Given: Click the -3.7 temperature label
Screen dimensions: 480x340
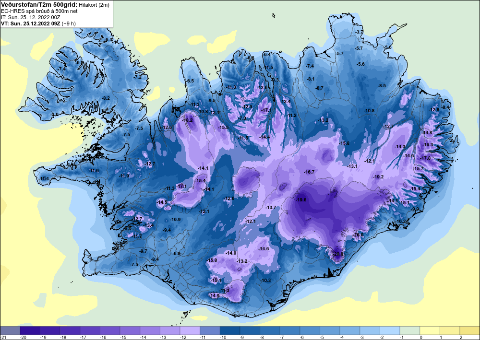Looking at the screenshot, I should click(x=359, y=32).
